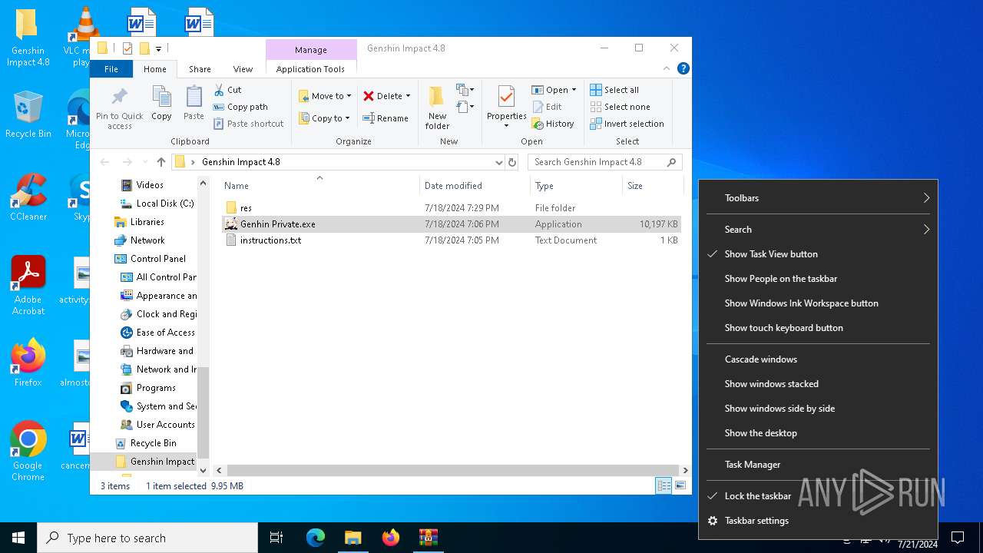Go up one folder level with the up arrow
Screen dimensions: 983x553
coord(161,162)
